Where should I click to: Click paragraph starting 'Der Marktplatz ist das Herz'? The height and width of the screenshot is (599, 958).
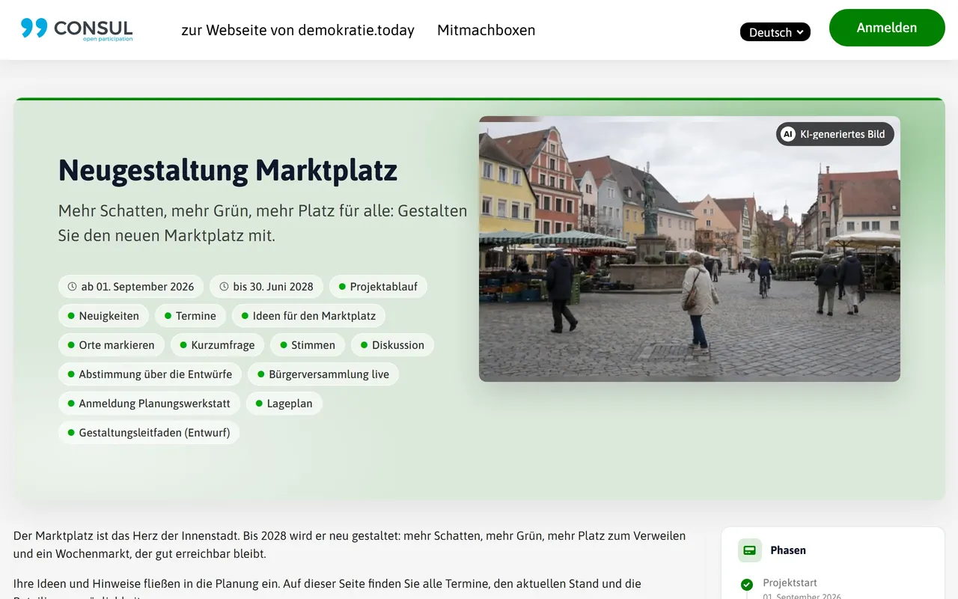350,545
